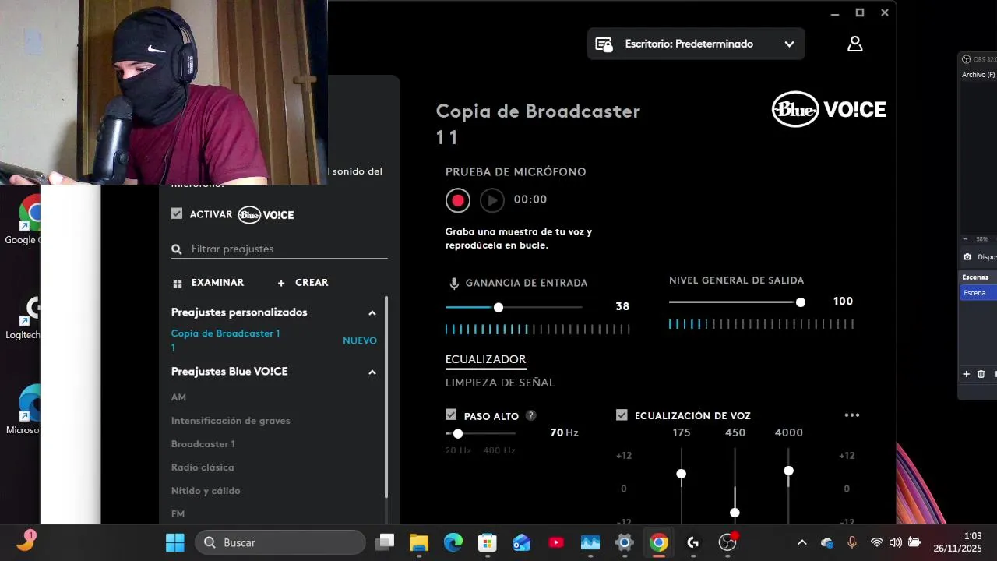Screen dimensions: 997x561
Task: Click the search magnifier in preset filter
Action: click(177, 249)
